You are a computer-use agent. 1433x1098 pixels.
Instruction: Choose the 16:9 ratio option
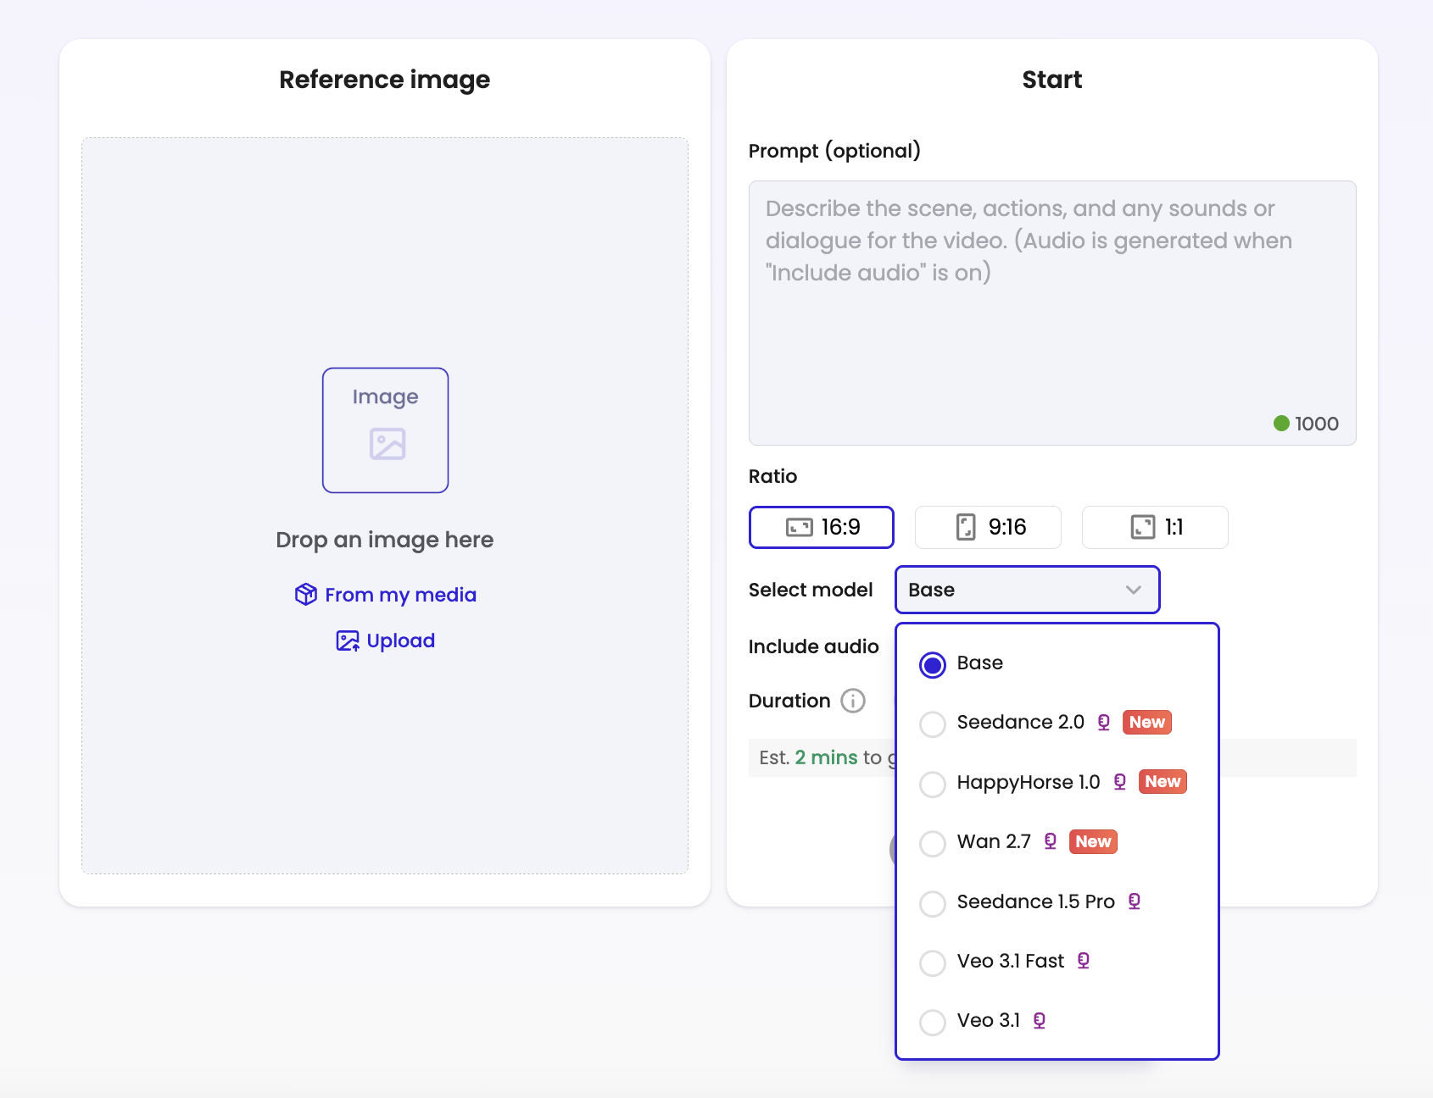tap(821, 527)
